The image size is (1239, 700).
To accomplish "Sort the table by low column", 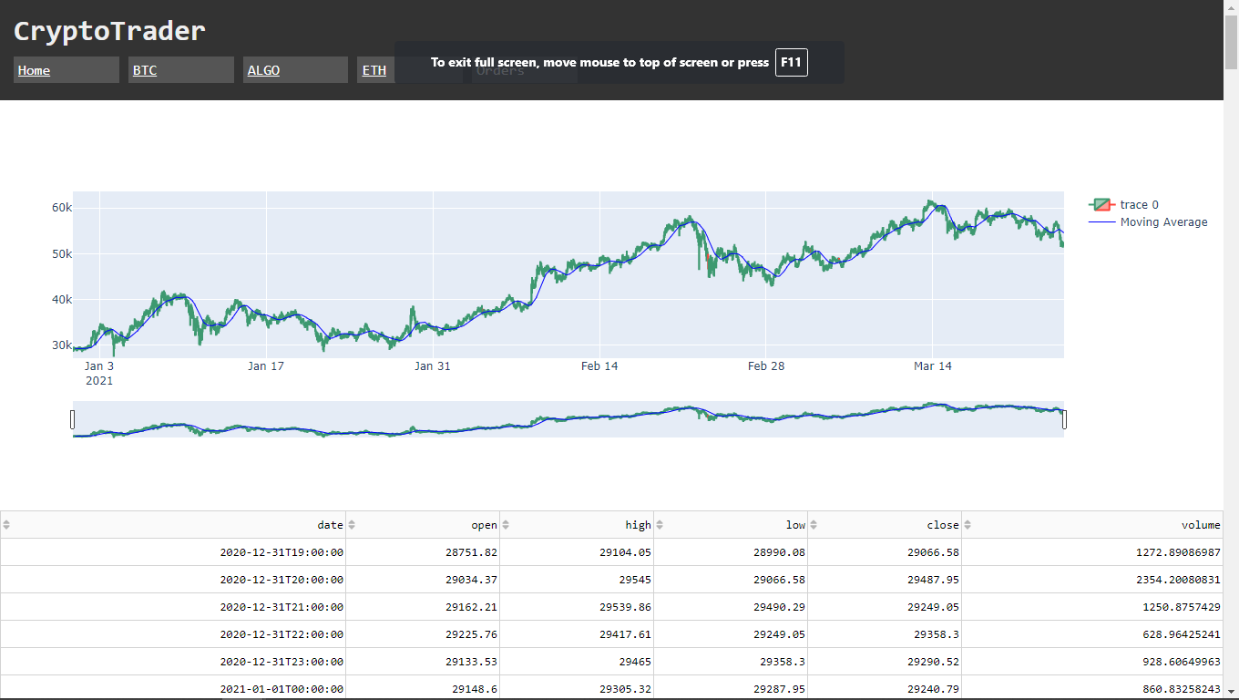I will [660, 525].
